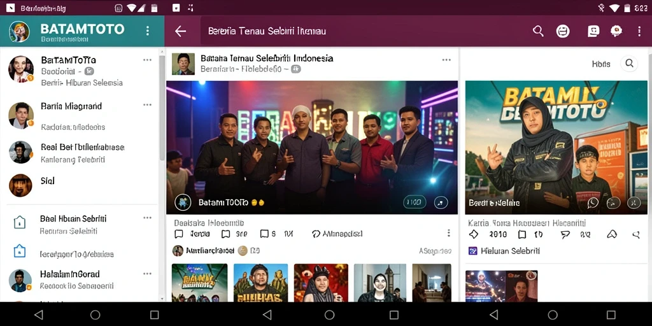Open the thumbnail with man on blue
Viewport: 652px width, 326px height.
click(260, 283)
